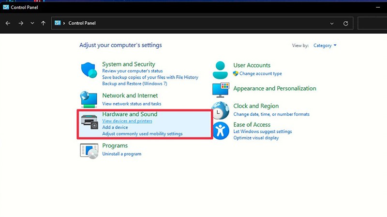Click Review your computer's status link
The image size is (387, 217).
coord(132,71)
